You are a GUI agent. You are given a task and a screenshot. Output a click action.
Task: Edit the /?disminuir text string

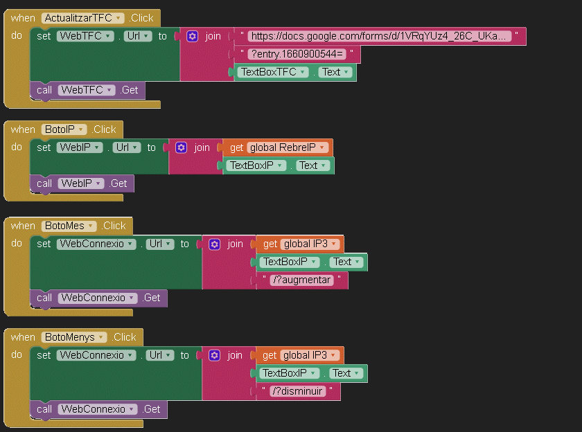click(298, 392)
